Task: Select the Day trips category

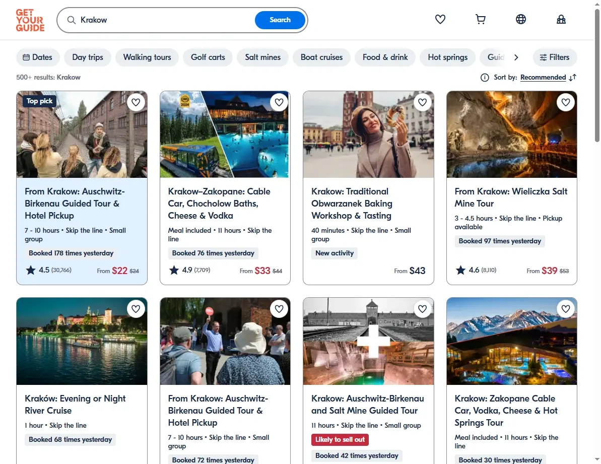Action: [88, 57]
